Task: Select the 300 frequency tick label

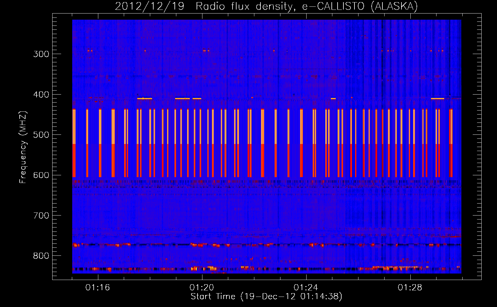Action: [x=41, y=54]
